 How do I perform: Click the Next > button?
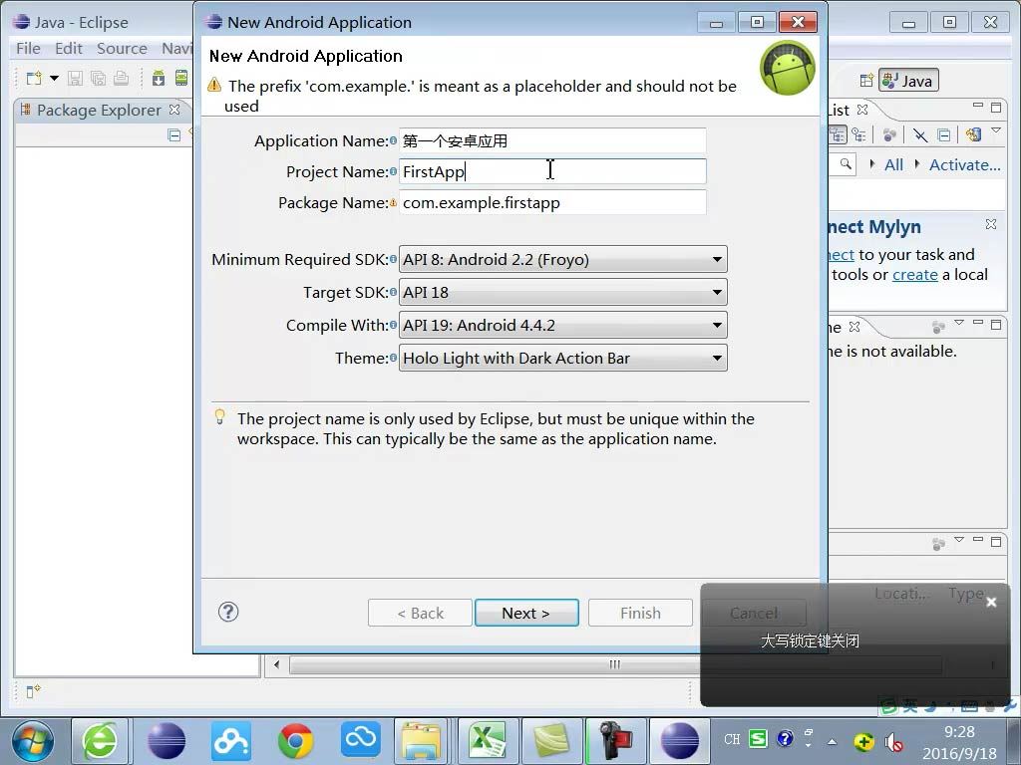pyautogui.click(x=526, y=613)
